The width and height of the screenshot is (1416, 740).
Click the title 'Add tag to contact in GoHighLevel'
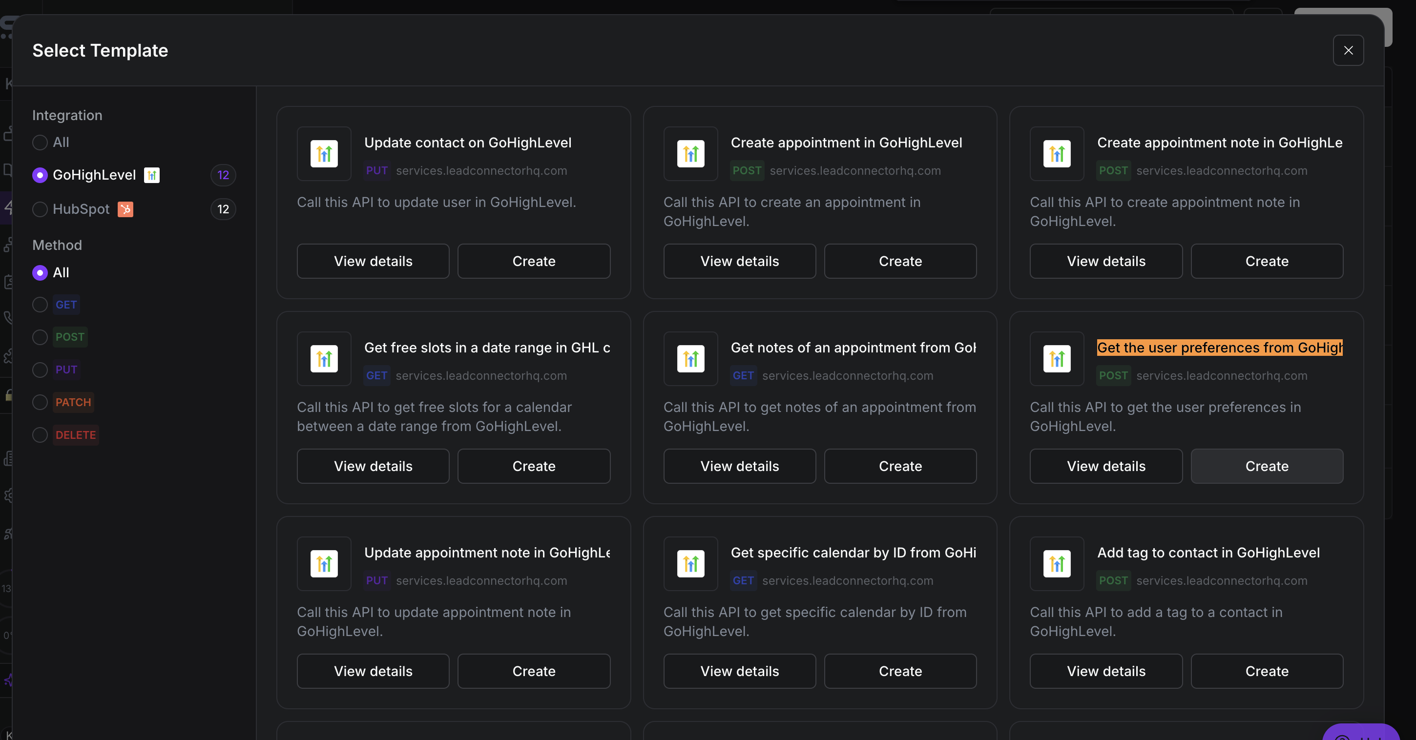(1208, 553)
